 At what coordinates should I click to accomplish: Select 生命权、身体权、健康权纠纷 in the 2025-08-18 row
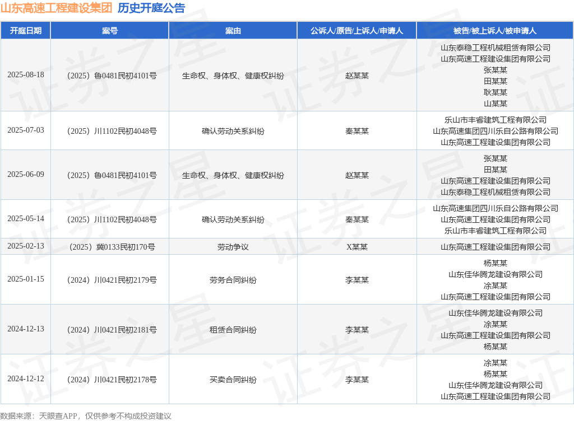coord(233,76)
